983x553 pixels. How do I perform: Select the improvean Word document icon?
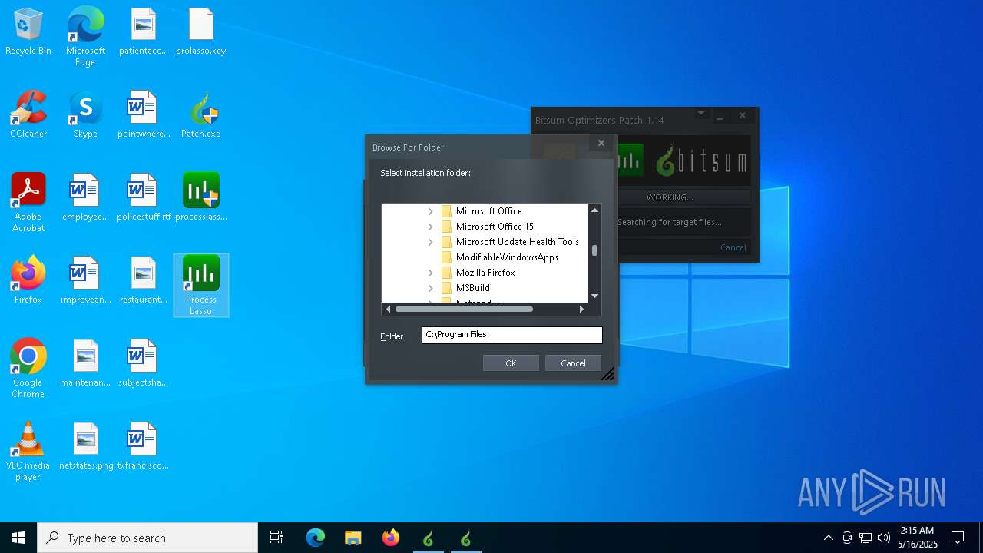85,281
